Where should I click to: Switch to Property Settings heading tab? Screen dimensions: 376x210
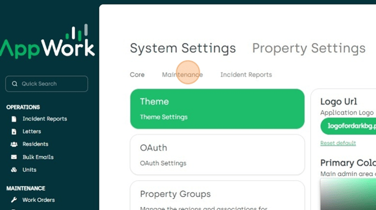point(309,48)
